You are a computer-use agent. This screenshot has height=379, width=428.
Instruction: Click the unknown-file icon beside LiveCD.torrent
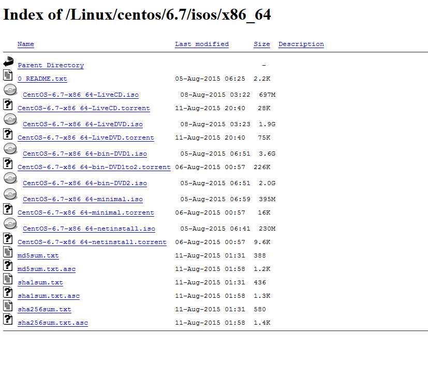pyautogui.click(x=8, y=104)
